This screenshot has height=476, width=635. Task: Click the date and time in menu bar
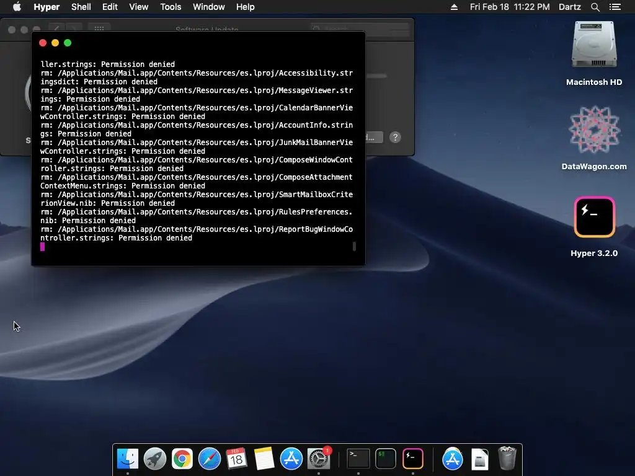[x=510, y=7]
